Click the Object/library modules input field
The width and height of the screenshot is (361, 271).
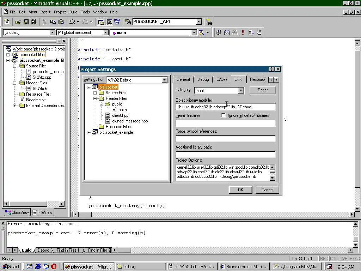(x=225, y=107)
